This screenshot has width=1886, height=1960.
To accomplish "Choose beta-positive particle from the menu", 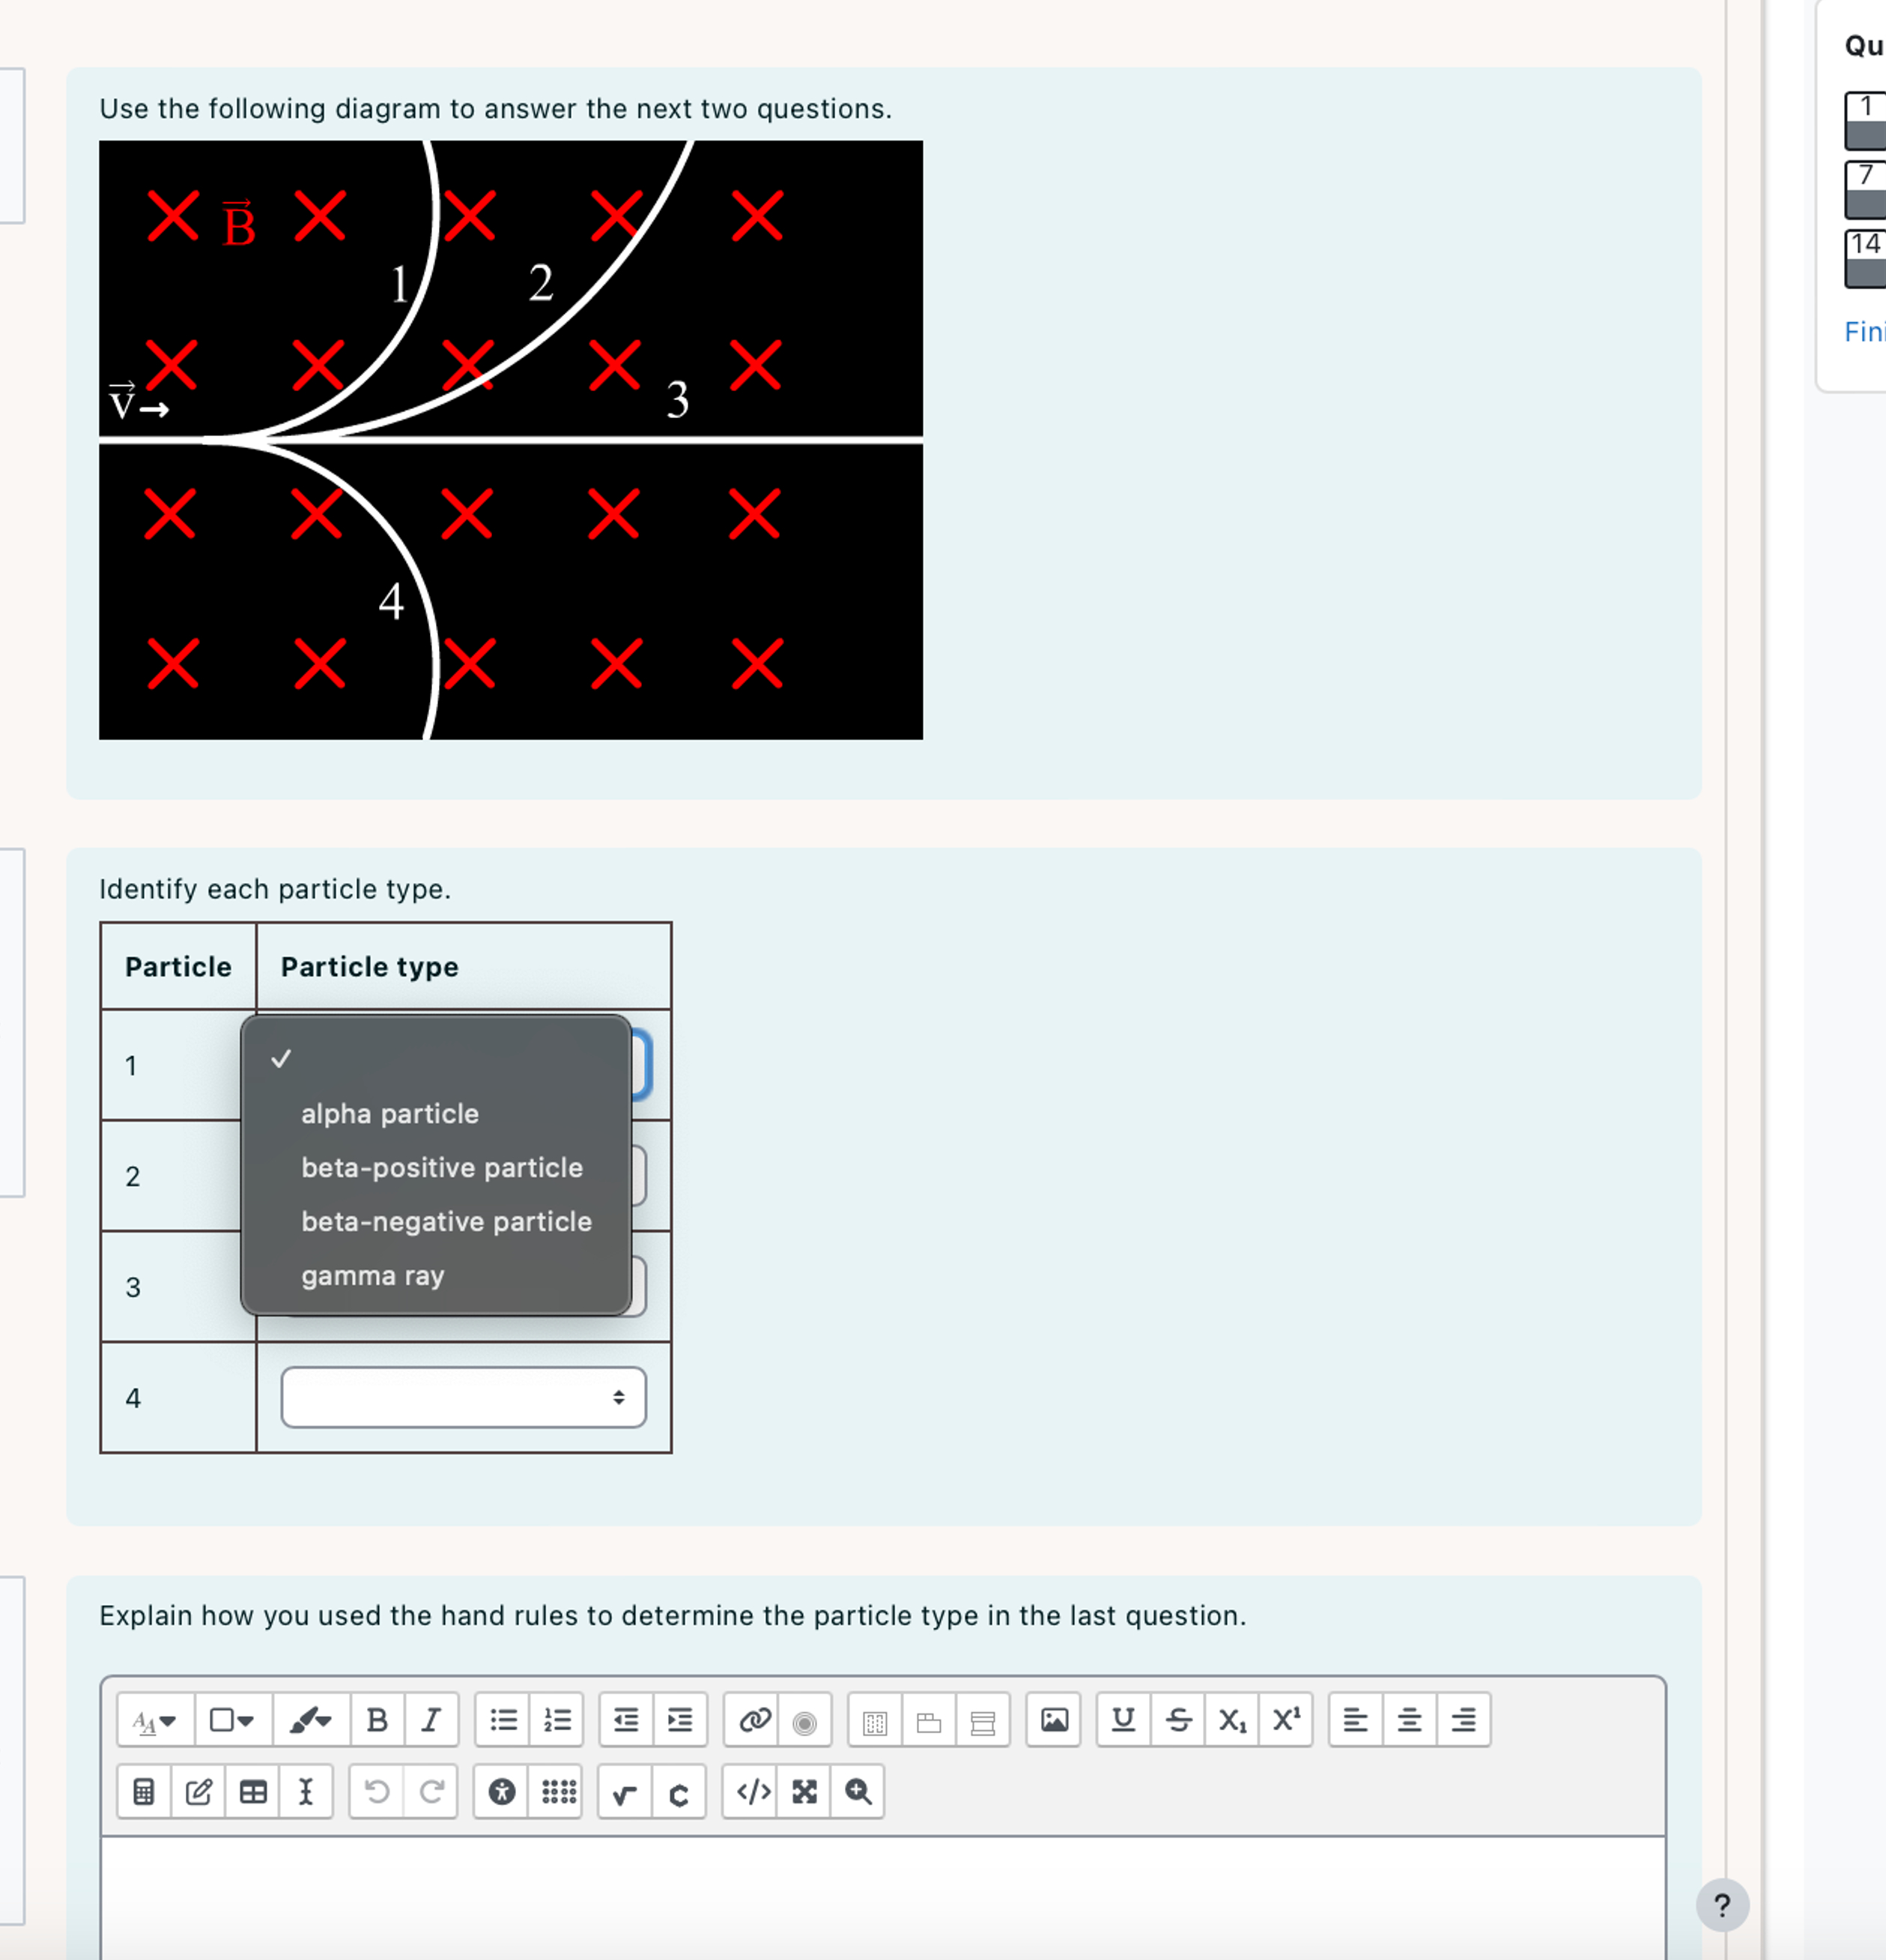I will pyautogui.click(x=441, y=1167).
